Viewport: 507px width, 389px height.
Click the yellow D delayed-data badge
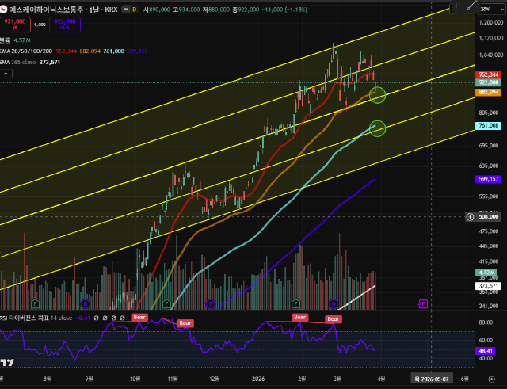(135, 10)
